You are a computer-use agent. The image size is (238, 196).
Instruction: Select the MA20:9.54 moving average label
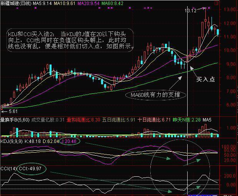coord(88,3)
